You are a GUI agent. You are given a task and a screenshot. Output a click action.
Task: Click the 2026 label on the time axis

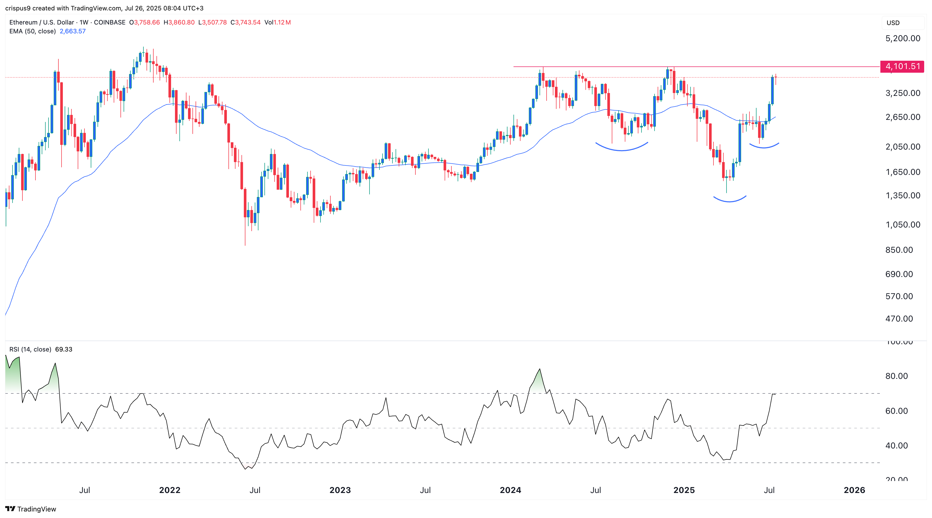point(854,490)
